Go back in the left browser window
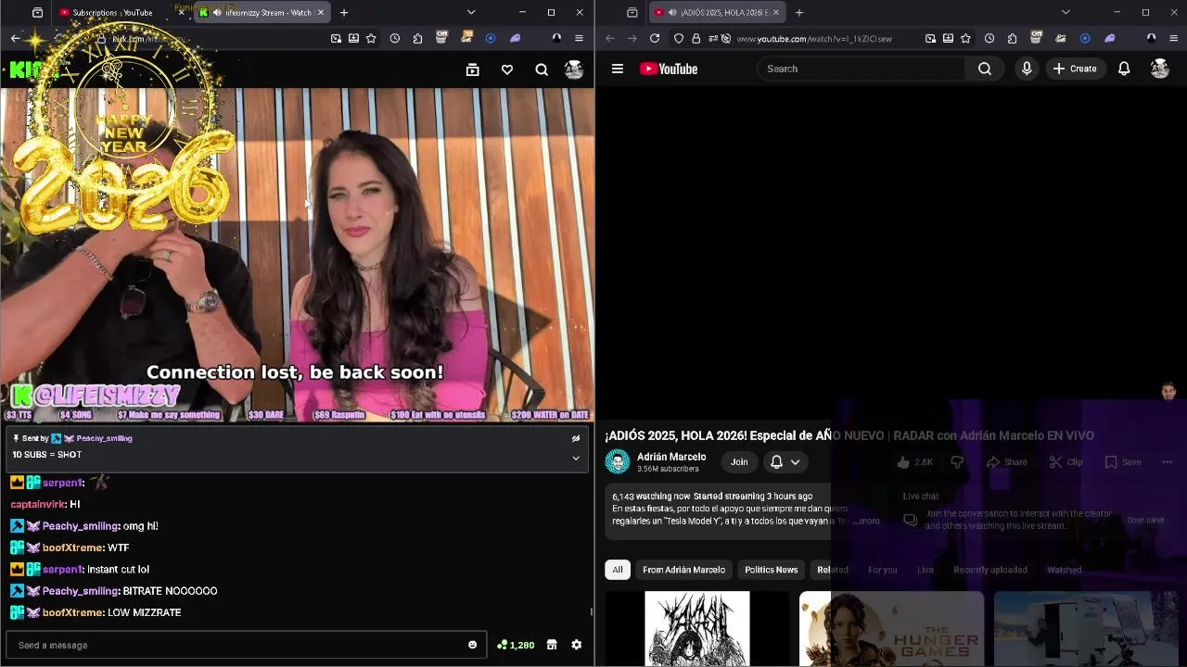The image size is (1187, 667). (x=15, y=39)
